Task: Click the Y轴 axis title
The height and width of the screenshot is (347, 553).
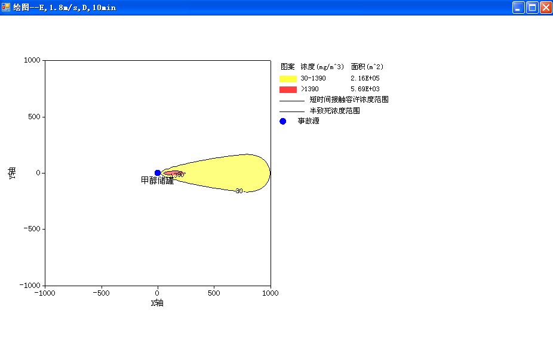Action: pos(12,173)
